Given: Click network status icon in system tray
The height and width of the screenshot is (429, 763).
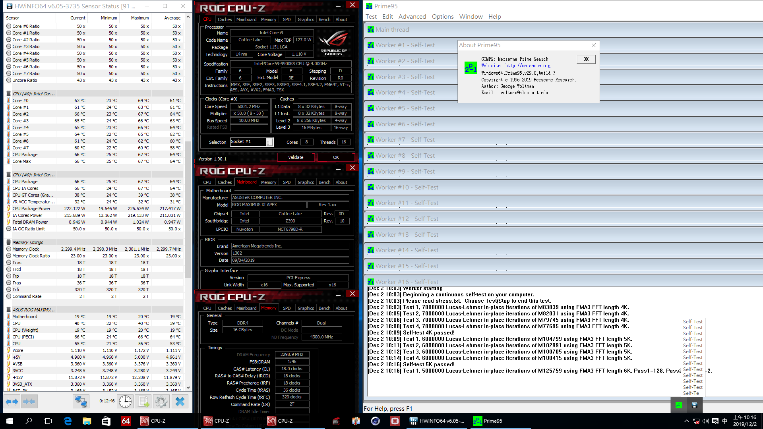Looking at the screenshot, I should (x=696, y=421).
